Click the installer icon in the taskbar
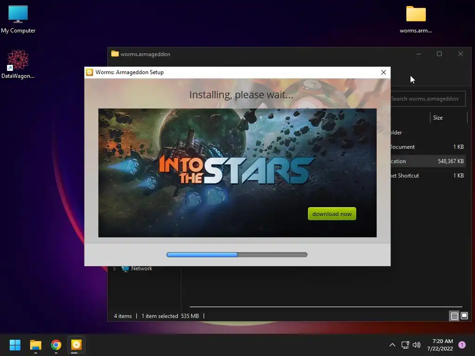Image resolution: width=475 pixels, height=356 pixels. point(77,345)
